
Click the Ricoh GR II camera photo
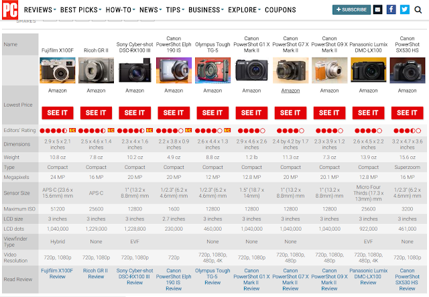[x=96, y=70]
